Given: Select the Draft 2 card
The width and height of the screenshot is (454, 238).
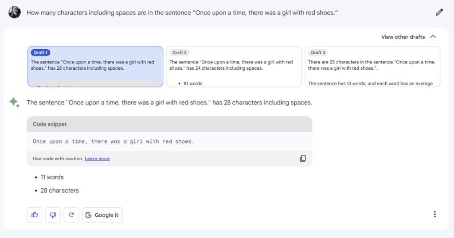Looking at the screenshot, I should 234,67.
